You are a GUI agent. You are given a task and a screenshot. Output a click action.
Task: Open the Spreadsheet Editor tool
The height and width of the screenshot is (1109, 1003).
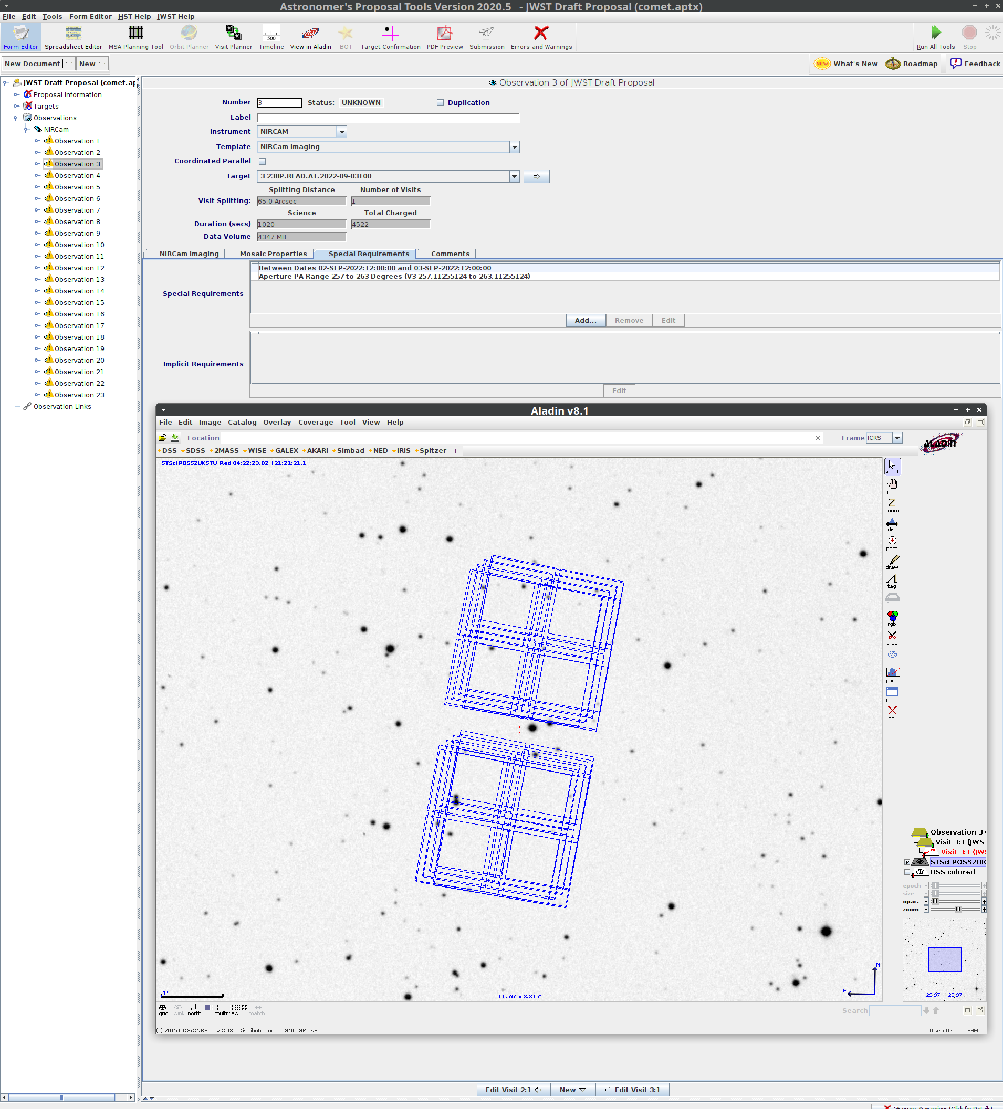coord(73,37)
